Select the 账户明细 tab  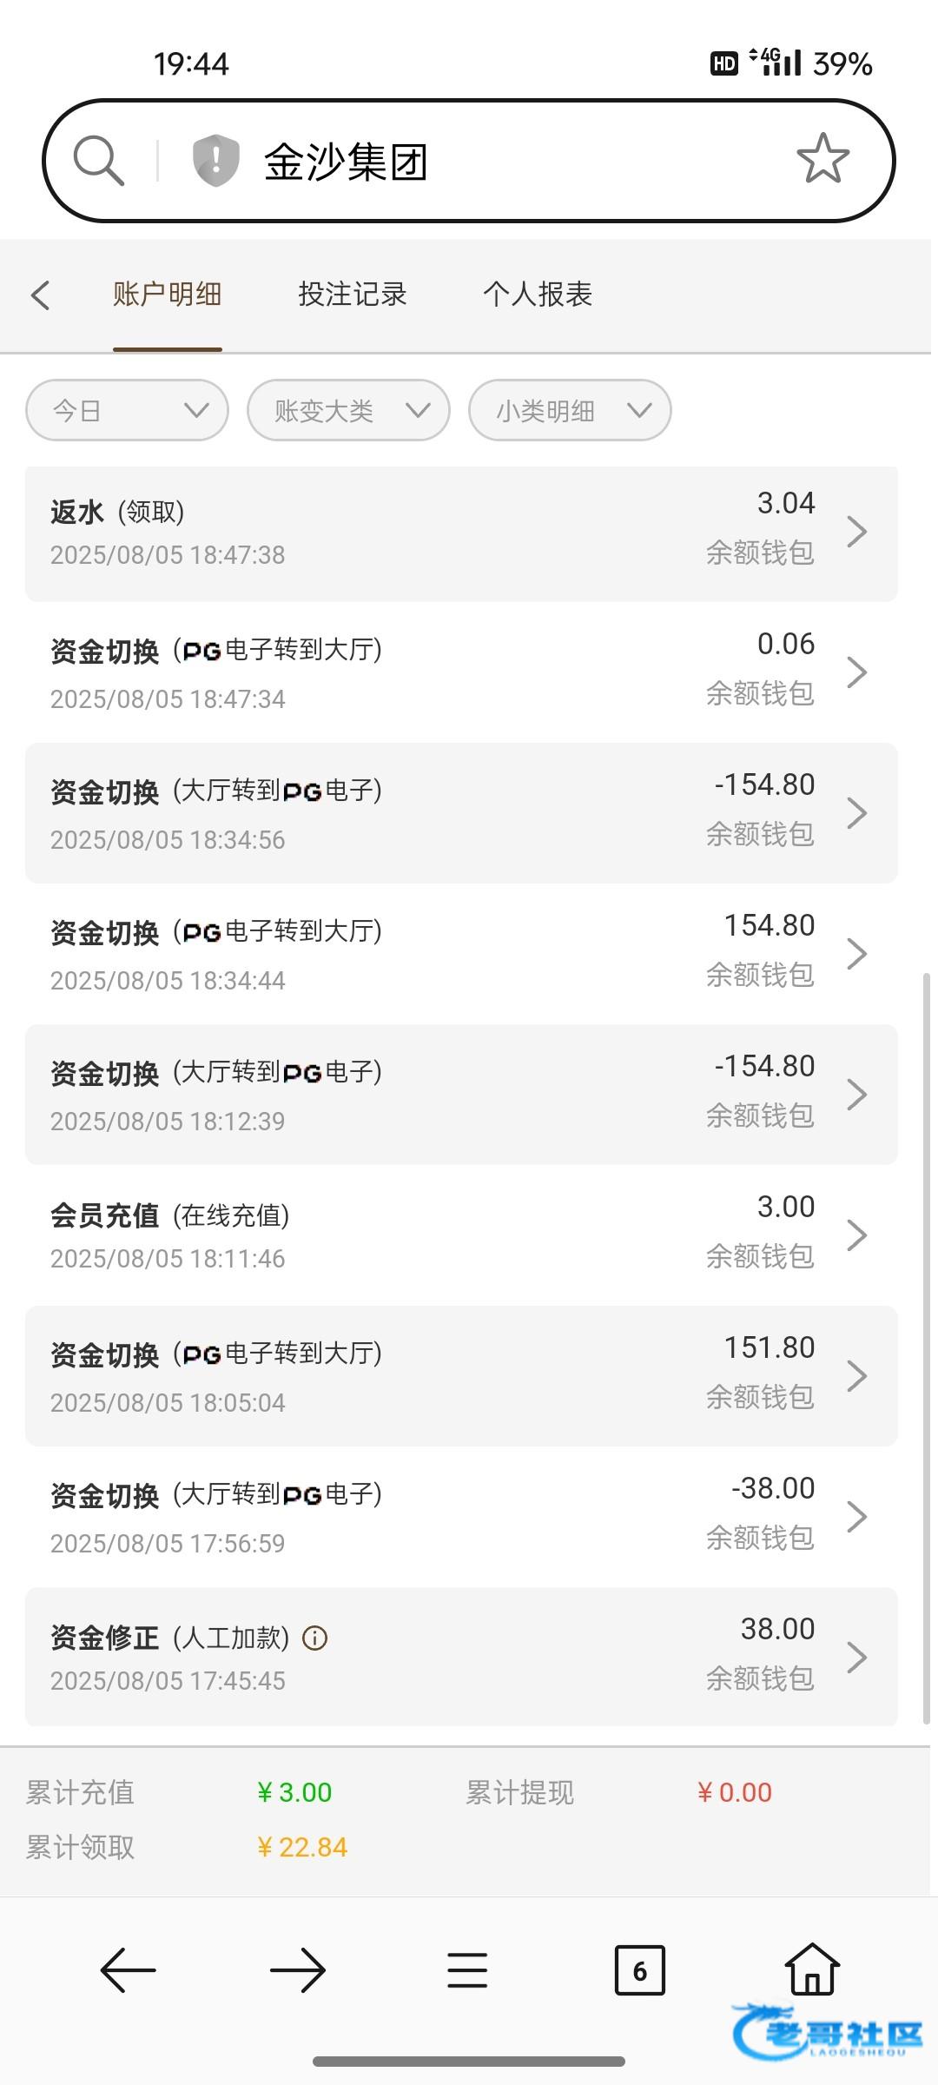[x=168, y=295]
